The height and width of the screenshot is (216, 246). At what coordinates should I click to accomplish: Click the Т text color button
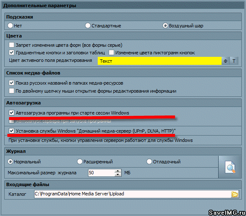click(x=234, y=61)
